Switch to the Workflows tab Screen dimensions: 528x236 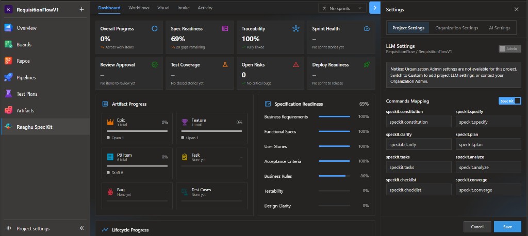tap(139, 8)
